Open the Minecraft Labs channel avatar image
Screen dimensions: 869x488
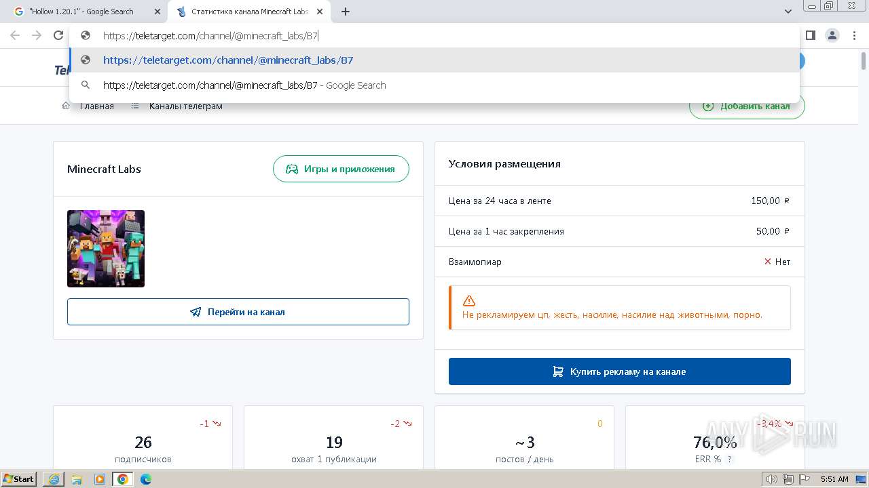click(x=106, y=249)
